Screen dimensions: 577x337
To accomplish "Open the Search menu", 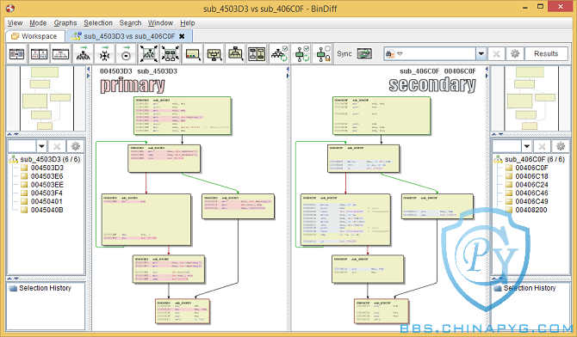I will pyautogui.click(x=130, y=23).
